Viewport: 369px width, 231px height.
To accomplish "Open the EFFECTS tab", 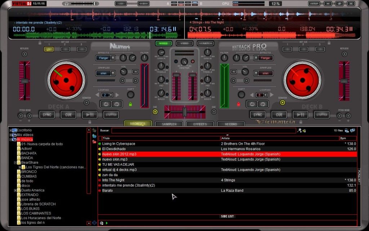I will coord(200,124).
